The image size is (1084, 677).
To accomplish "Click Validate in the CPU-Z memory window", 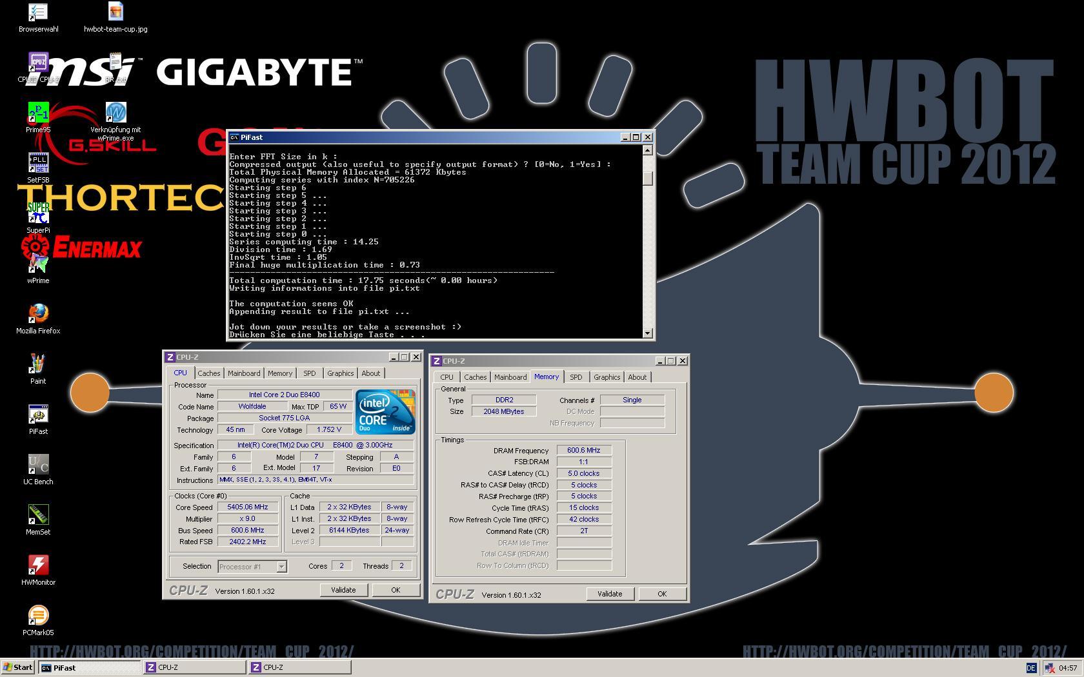I will 610,594.
